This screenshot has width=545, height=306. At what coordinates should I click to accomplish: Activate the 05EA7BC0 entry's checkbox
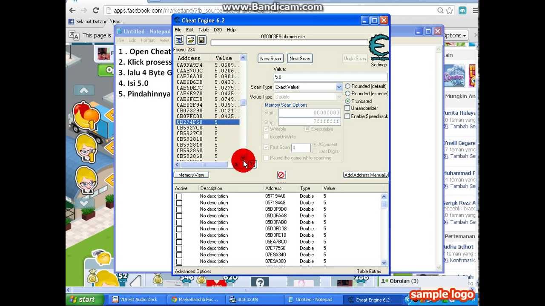pyautogui.click(x=179, y=242)
